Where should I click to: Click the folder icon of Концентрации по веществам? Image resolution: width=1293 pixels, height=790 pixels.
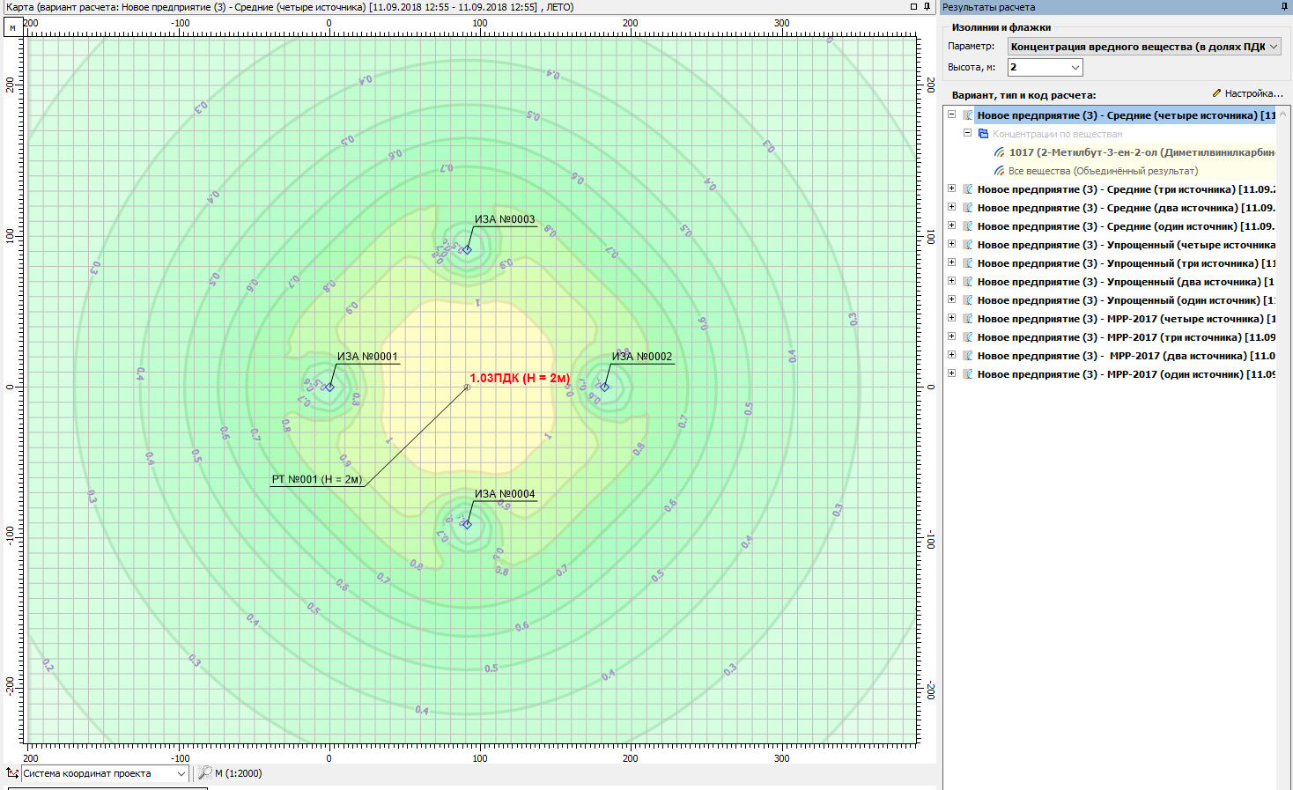pyautogui.click(x=983, y=134)
